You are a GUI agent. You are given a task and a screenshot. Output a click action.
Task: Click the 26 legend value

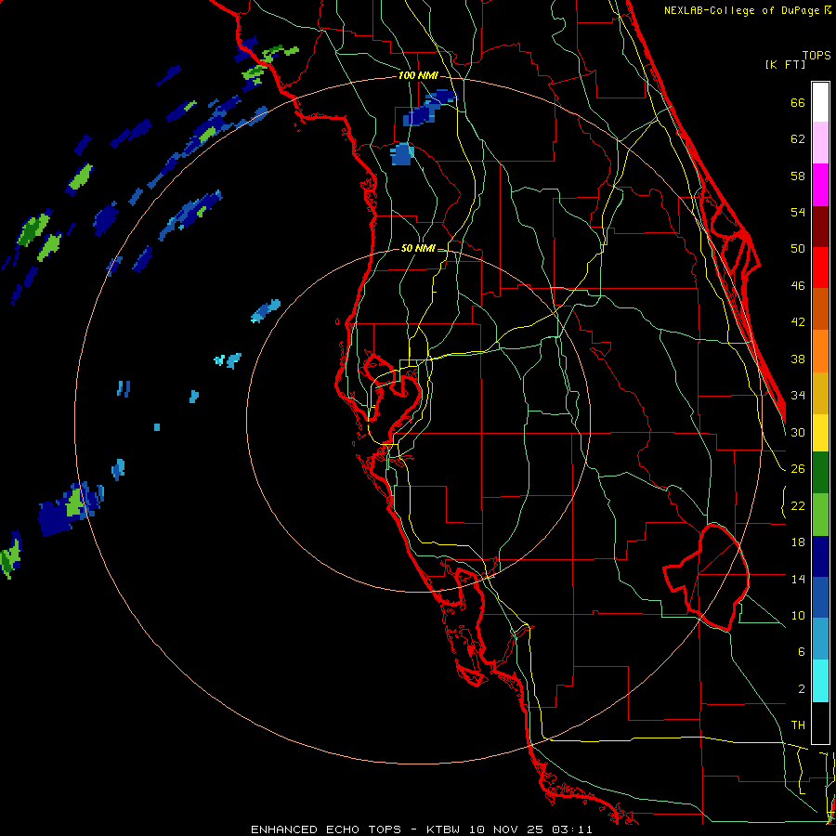[798, 469]
